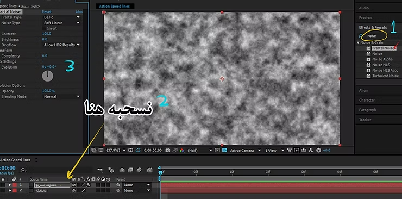Click parent pick whip of layer 2
The width and height of the screenshot is (402, 199).
(118, 190)
